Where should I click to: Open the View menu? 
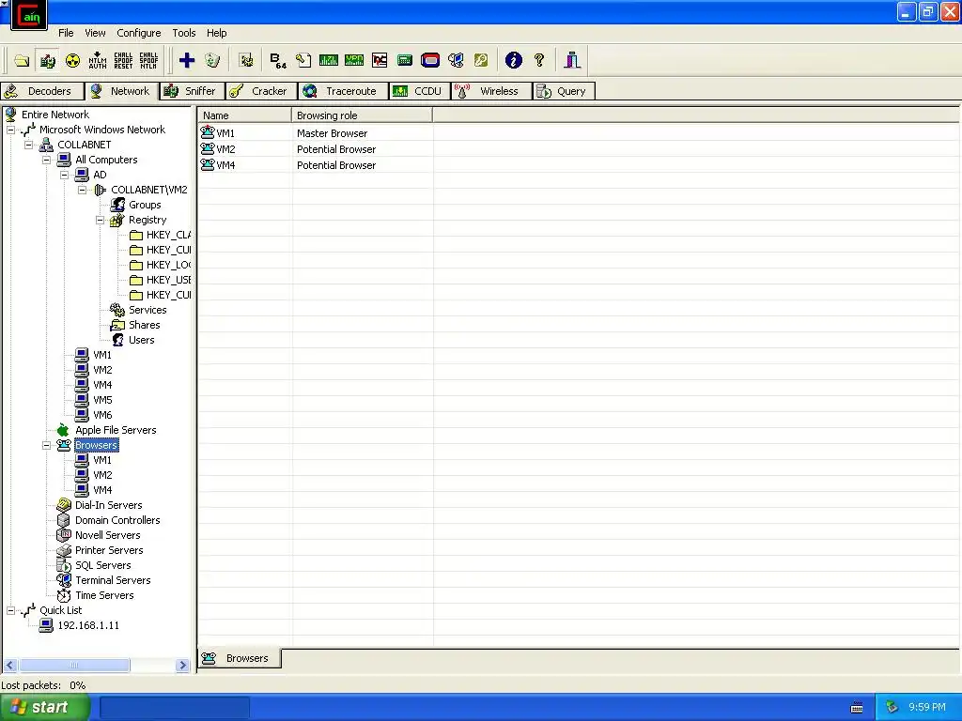[95, 33]
